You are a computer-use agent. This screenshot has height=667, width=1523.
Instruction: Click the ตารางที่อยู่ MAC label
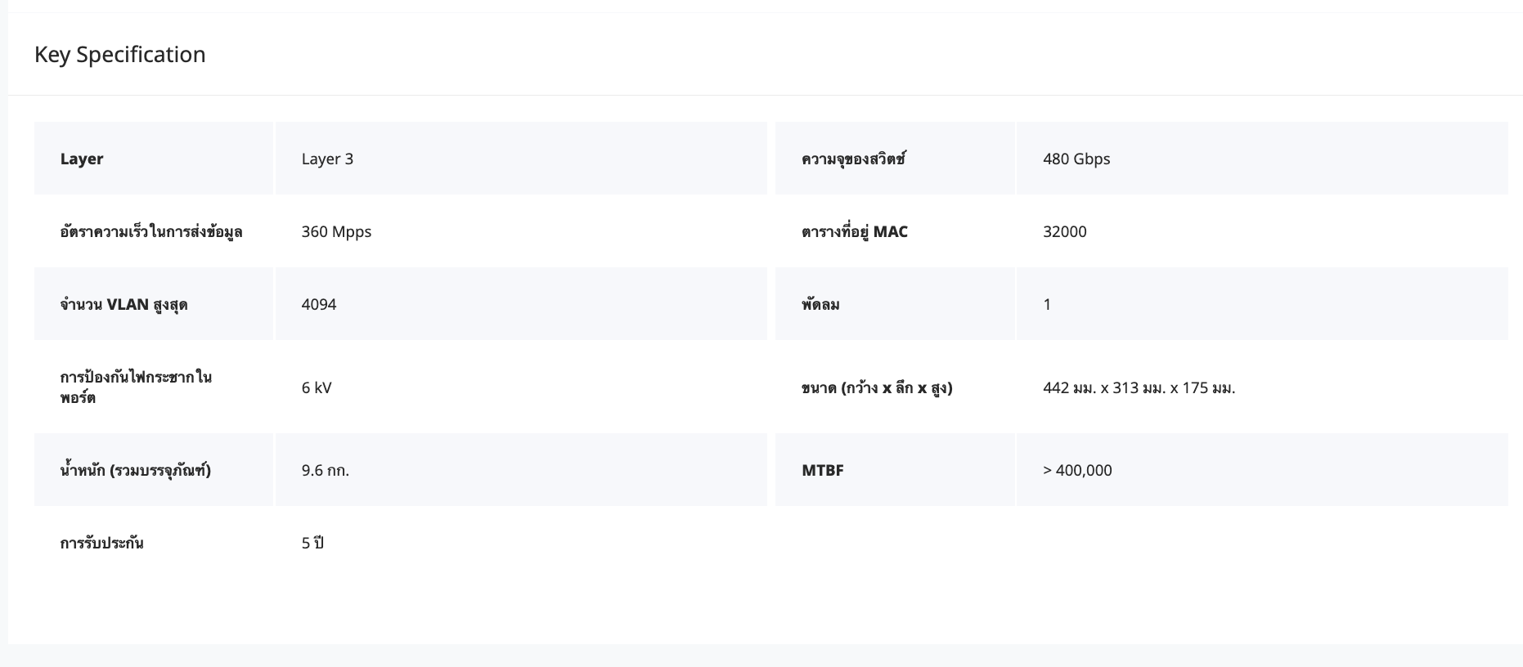click(854, 231)
